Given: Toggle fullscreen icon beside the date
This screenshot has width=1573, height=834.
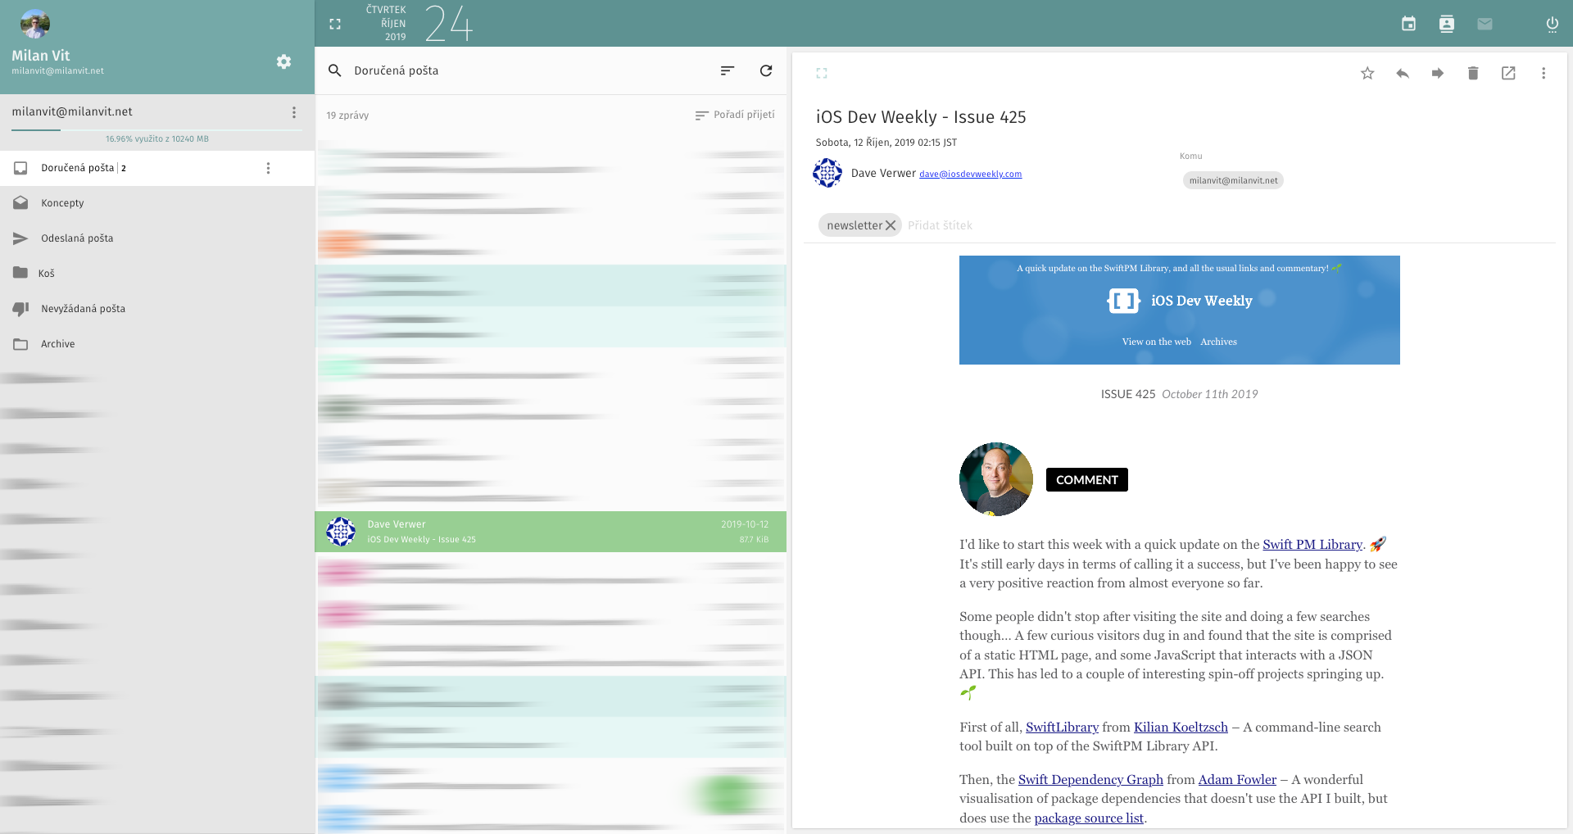Looking at the screenshot, I should pos(335,24).
